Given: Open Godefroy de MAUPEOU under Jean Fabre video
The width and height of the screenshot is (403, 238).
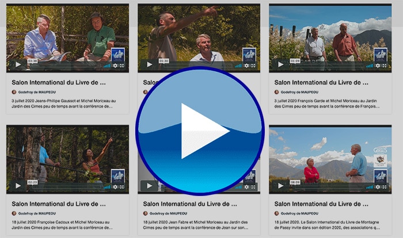Looking at the screenshot, I should tap(168, 213).
